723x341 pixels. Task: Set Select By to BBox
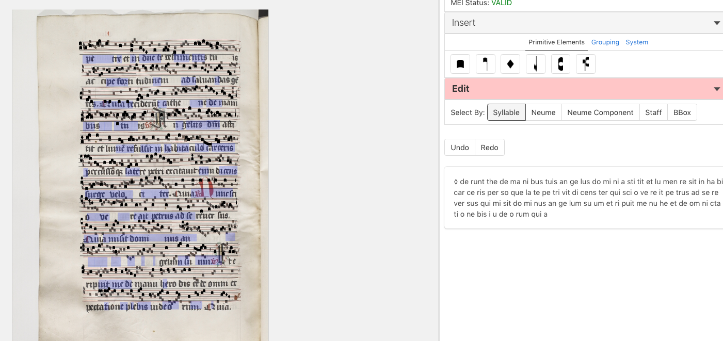coord(682,112)
